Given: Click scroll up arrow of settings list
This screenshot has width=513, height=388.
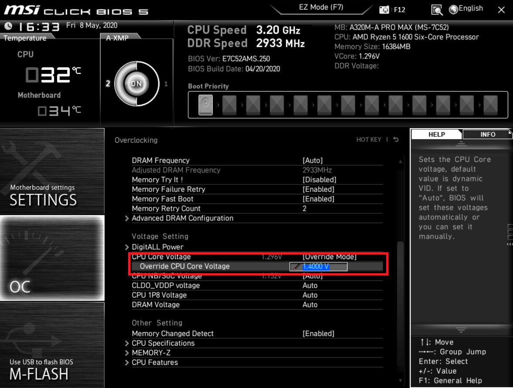Looking at the screenshot, I should click(401, 161).
